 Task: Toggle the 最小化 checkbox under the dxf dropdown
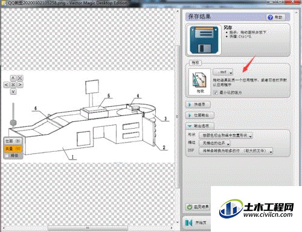click(x=216, y=92)
